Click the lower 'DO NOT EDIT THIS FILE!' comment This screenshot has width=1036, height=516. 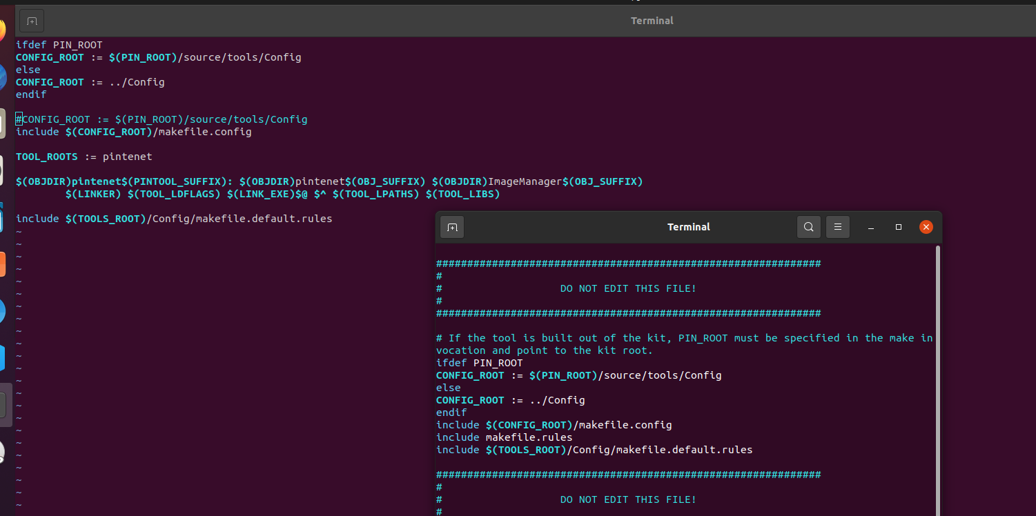[x=628, y=499]
